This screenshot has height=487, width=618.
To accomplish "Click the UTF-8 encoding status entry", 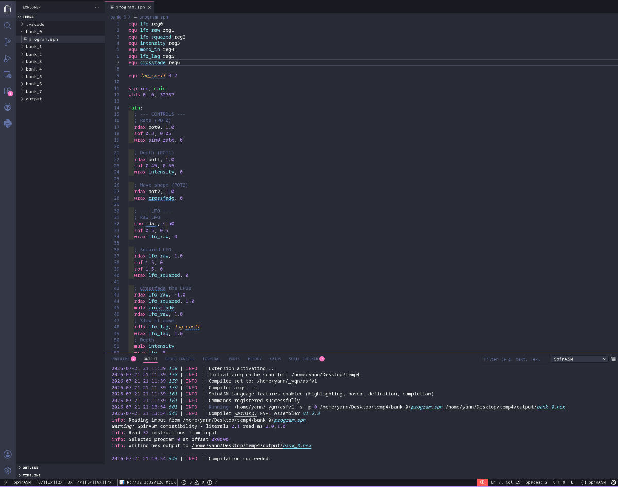I will coord(559,482).
